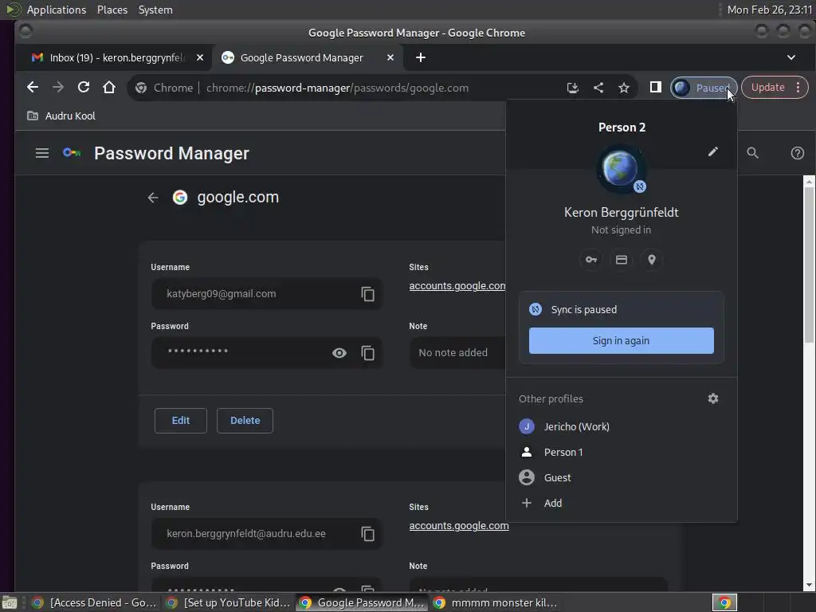Viewport: 816px width, 612px height.
Task: Open accounts.google.com link under keron entry
Action: (458, 526)
